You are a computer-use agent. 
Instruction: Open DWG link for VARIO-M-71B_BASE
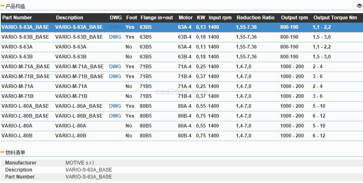click(x=115, y=76)
